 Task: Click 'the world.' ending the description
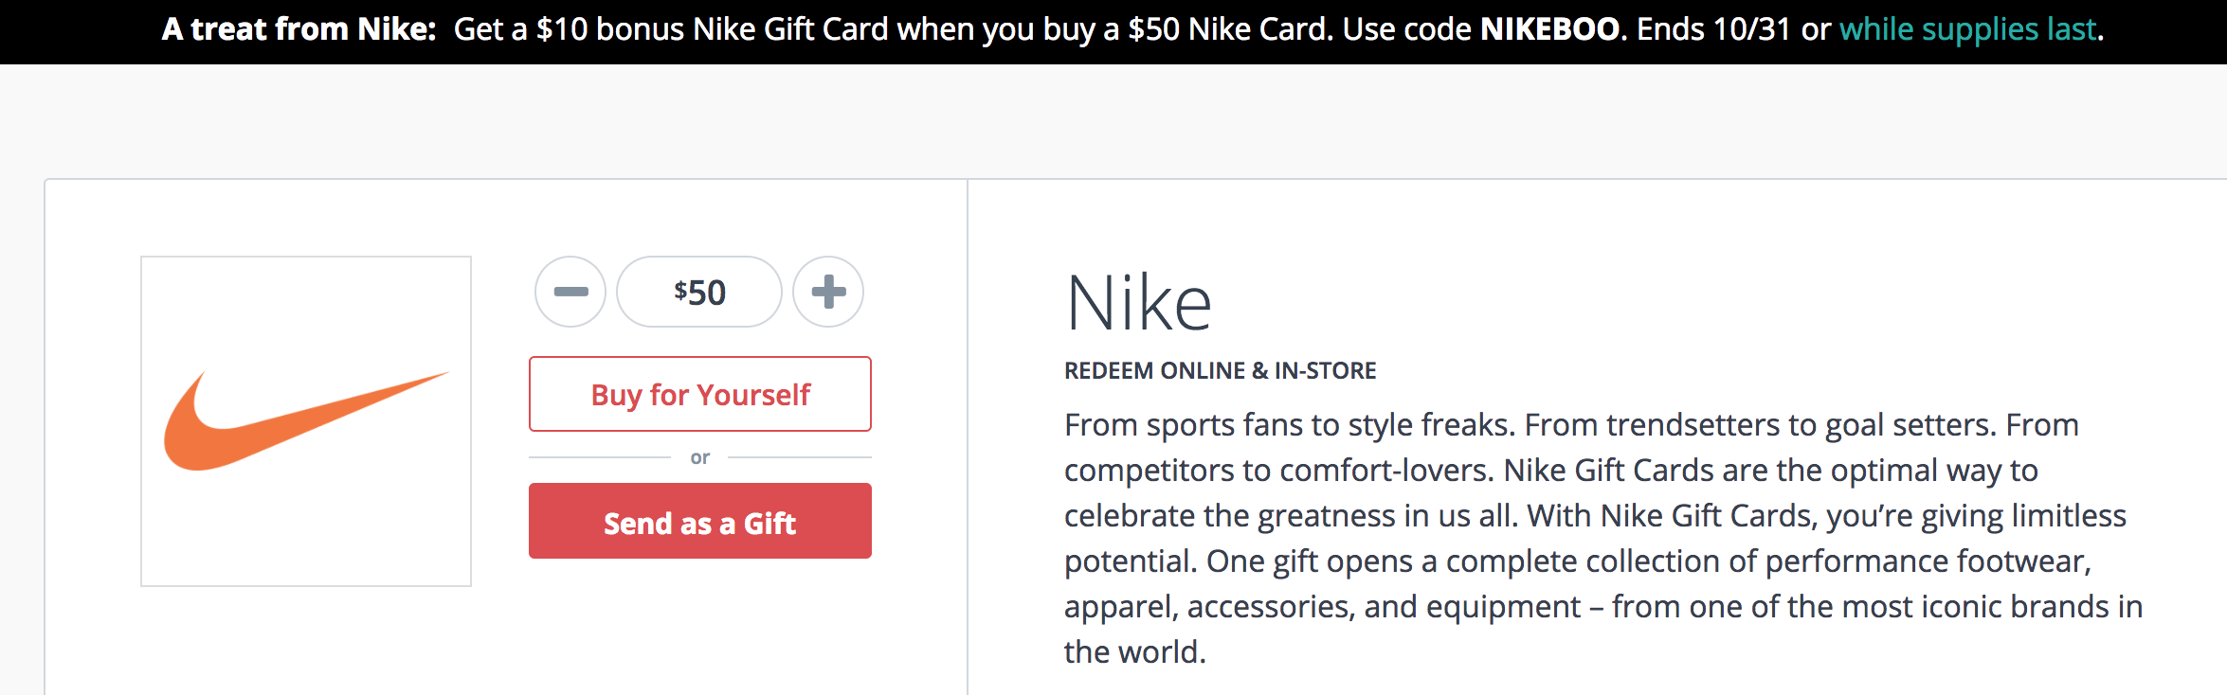pyautogui.click(x=1134, y=652)
